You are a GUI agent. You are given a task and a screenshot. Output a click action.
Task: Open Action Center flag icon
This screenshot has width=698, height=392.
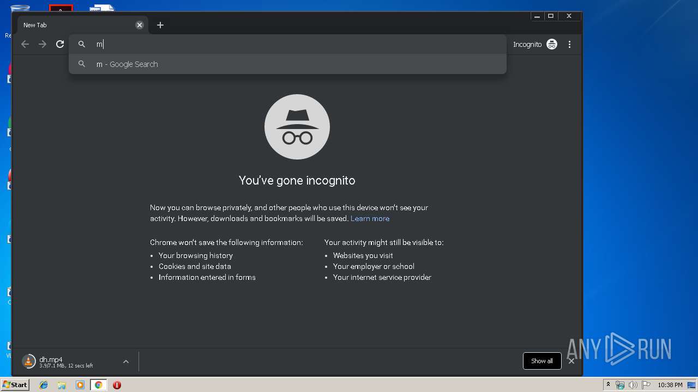pyautogui.click(x=646, y=385)
